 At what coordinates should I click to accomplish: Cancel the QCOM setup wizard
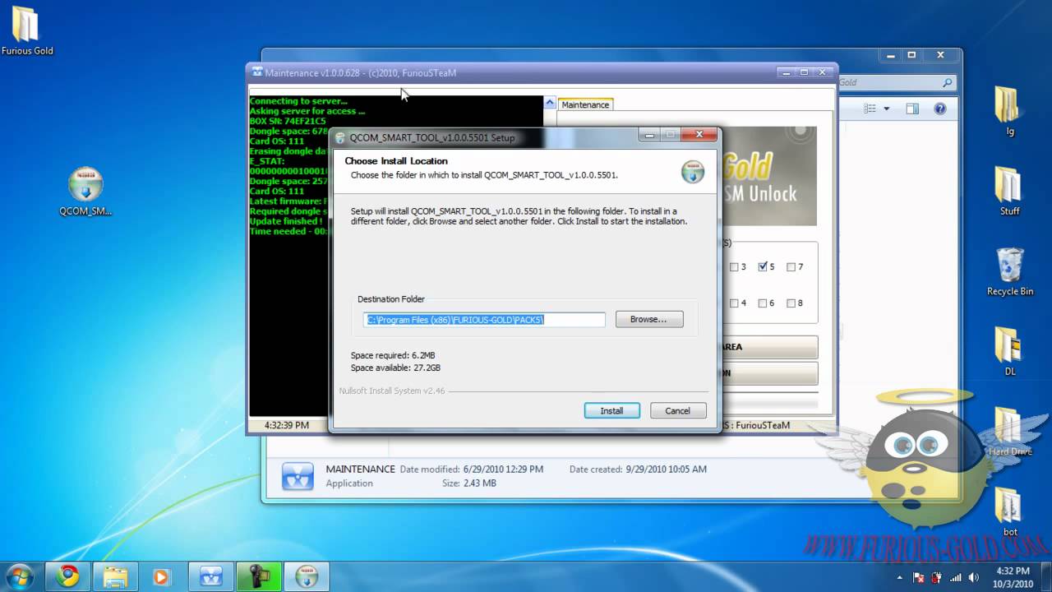[x=678, y=410]
